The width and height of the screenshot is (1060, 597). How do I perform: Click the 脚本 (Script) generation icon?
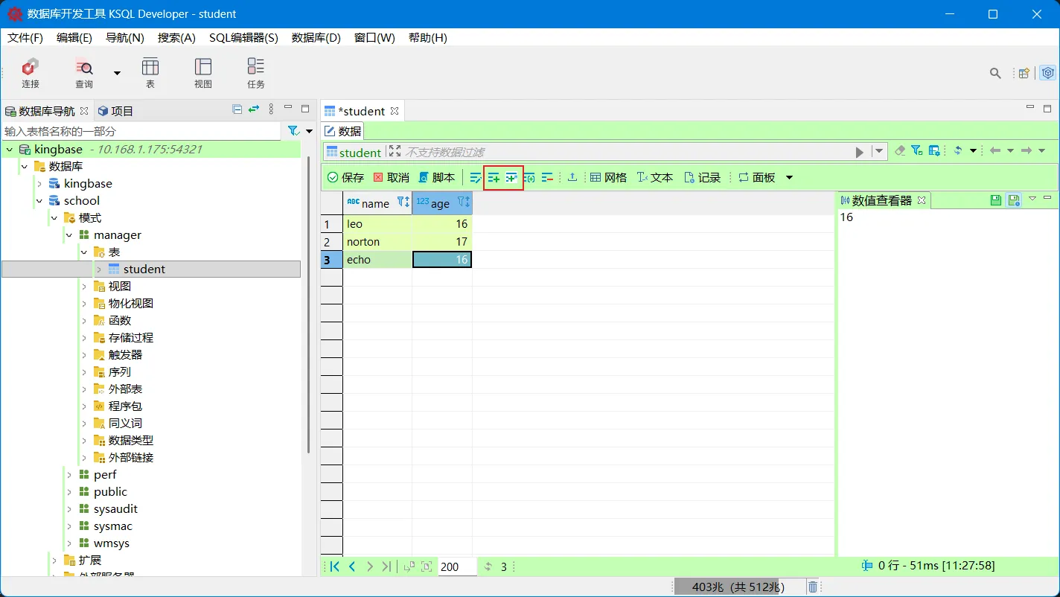tap(438, 177)
